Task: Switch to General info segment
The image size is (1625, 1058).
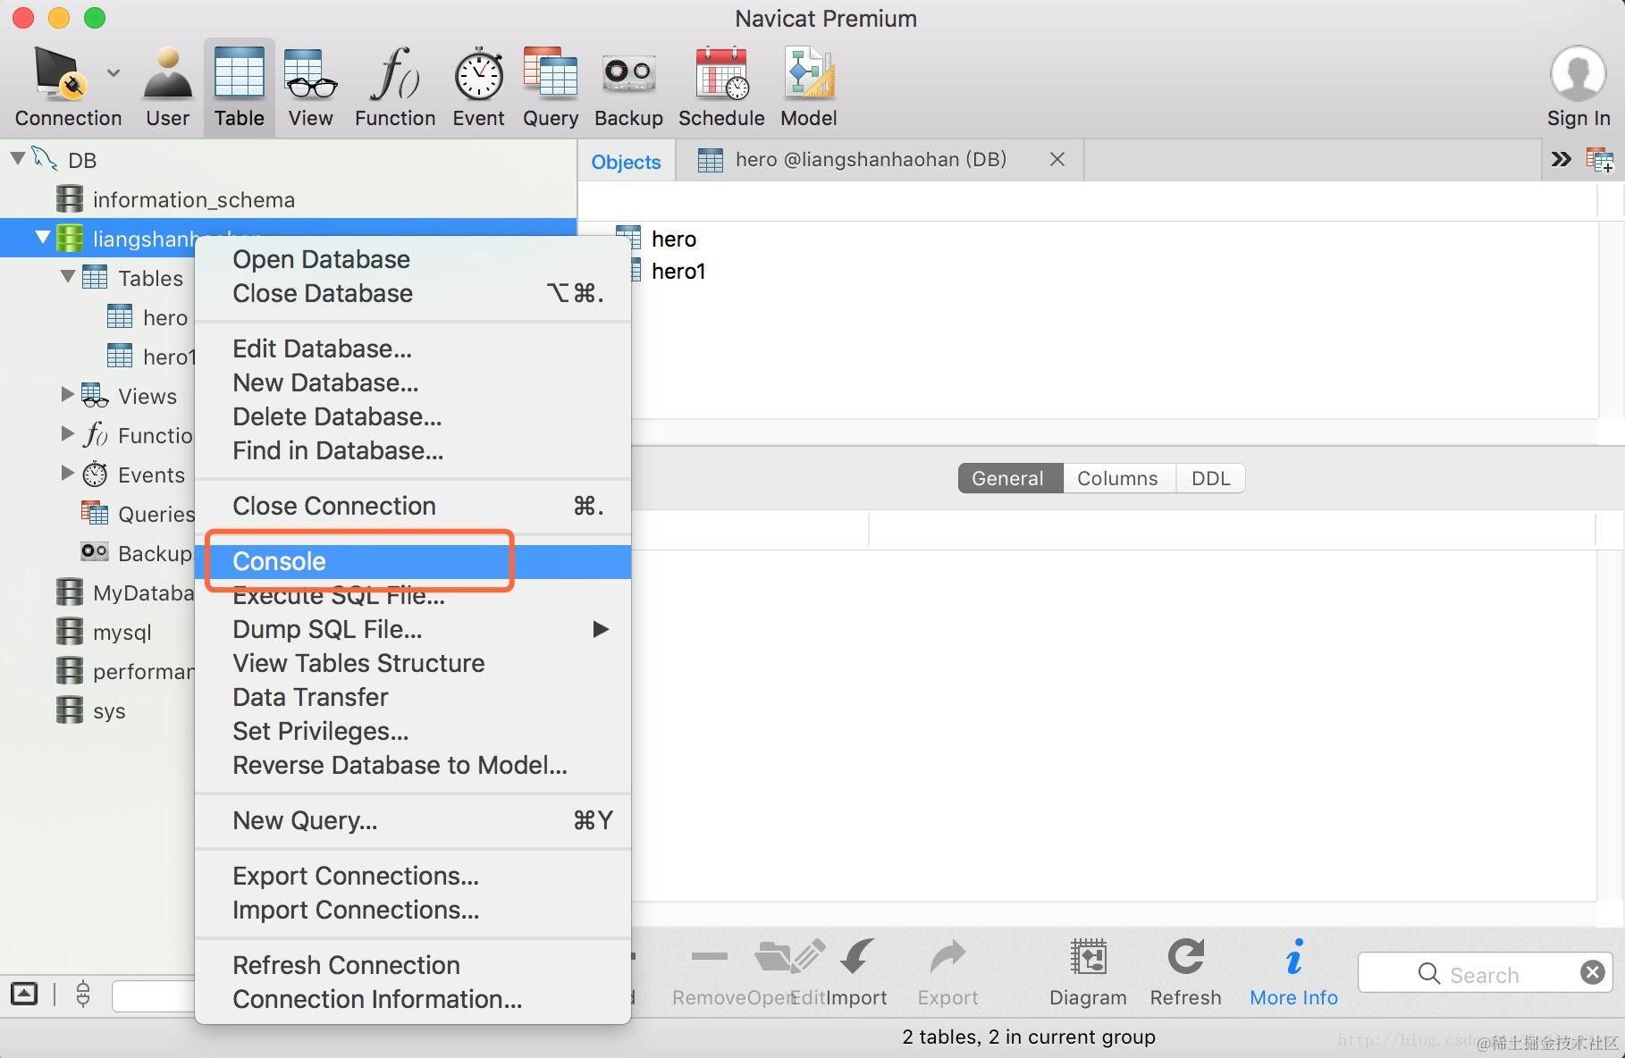Action: tap(1010, 478)
